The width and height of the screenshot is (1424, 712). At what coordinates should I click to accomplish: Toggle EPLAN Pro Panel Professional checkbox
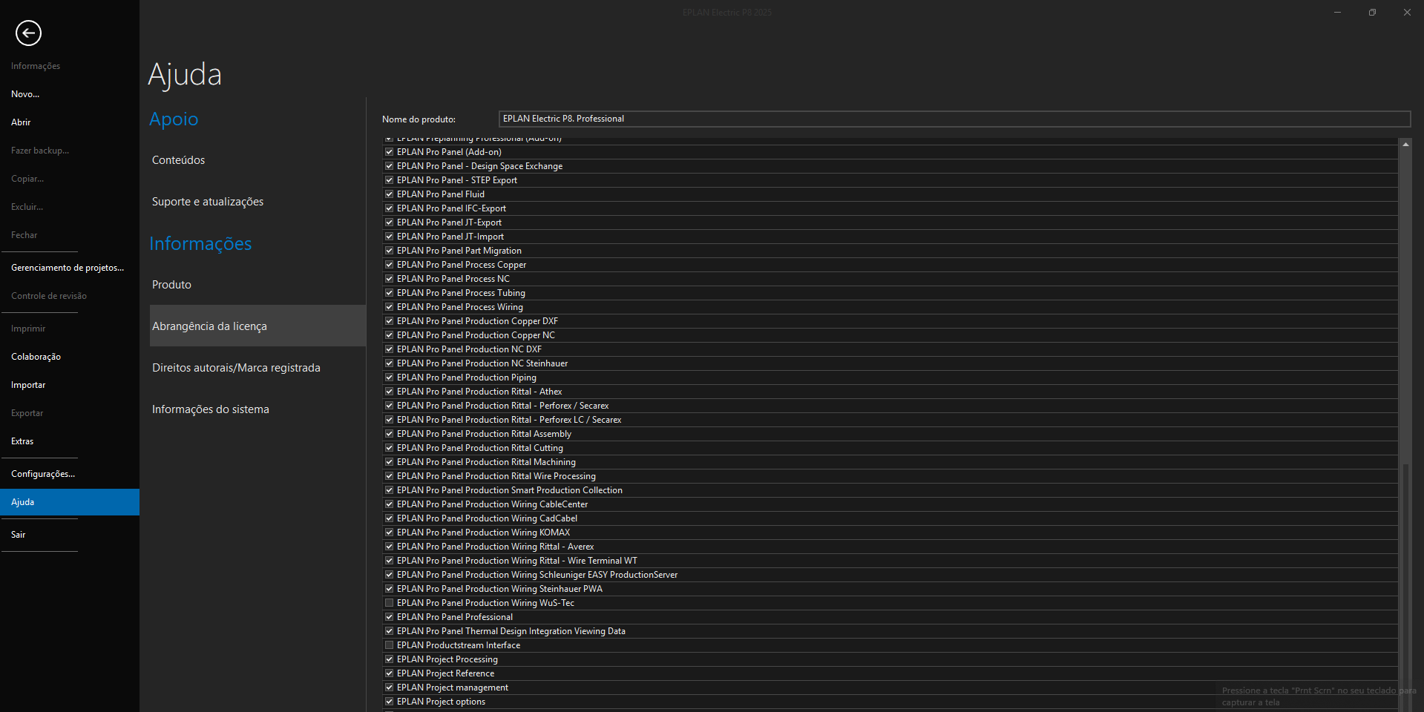[389, 617]
